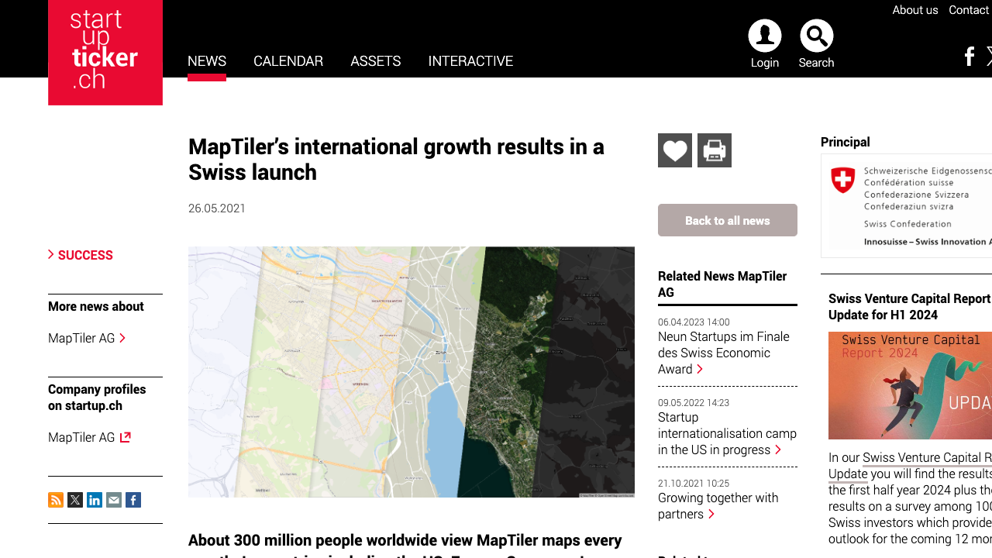Image resolution: width=992 pixels, height=558 pixels.
Task: Open MapTiler AG profile via external link icon
Action: pos(125,437)
